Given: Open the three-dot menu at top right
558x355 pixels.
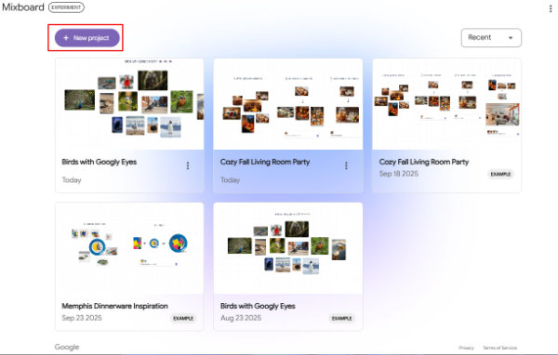Looking at the screenshot, I should (x=551, y=8).
